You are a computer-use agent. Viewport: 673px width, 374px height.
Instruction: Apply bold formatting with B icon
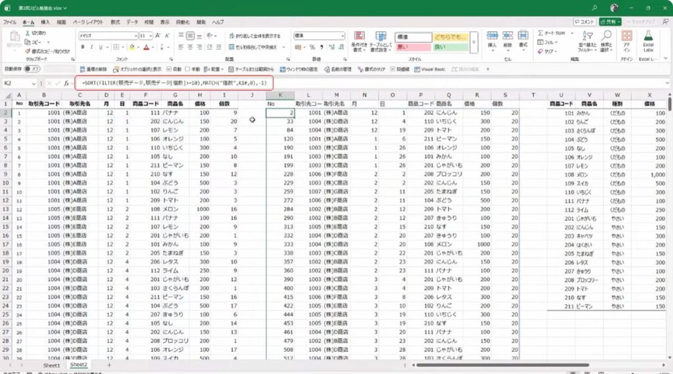click(83, 47)
